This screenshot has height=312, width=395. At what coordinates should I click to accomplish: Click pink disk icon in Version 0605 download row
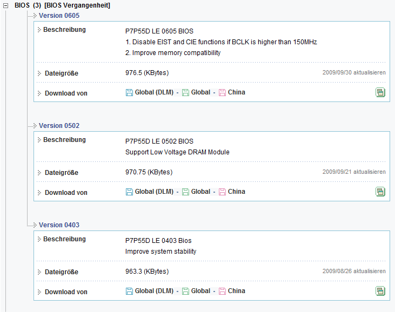222,92
